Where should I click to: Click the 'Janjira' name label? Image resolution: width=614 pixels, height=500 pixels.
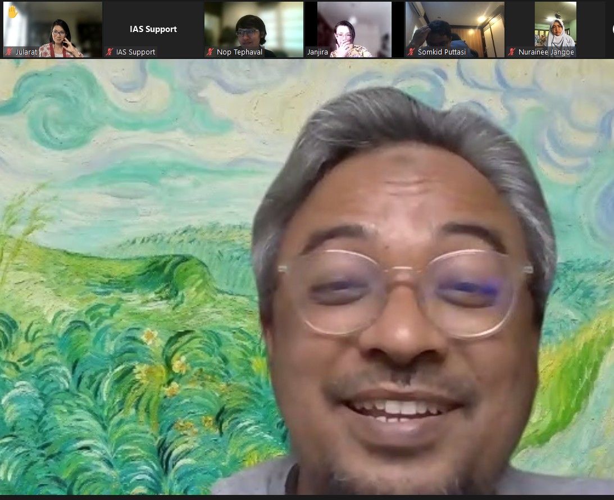pos(317,52)
